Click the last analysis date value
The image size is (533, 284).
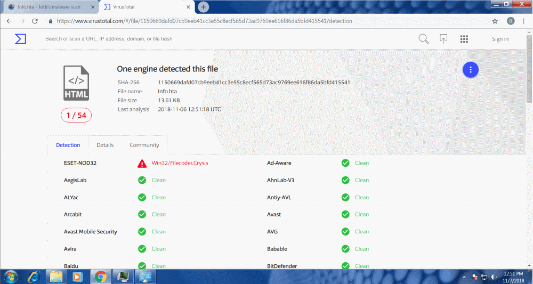[x=189, y=109]
